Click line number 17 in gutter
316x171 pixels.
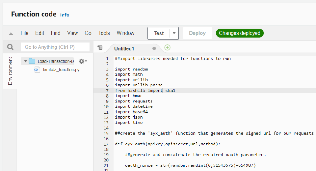pos(106,144)
